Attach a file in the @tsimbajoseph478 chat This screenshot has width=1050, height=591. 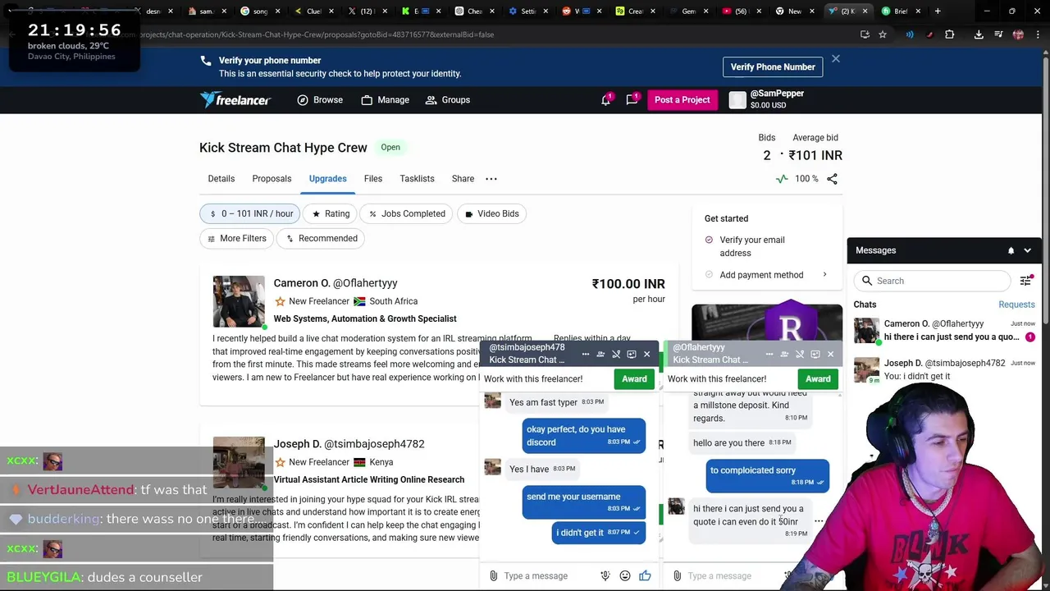(x=493, y=575)
